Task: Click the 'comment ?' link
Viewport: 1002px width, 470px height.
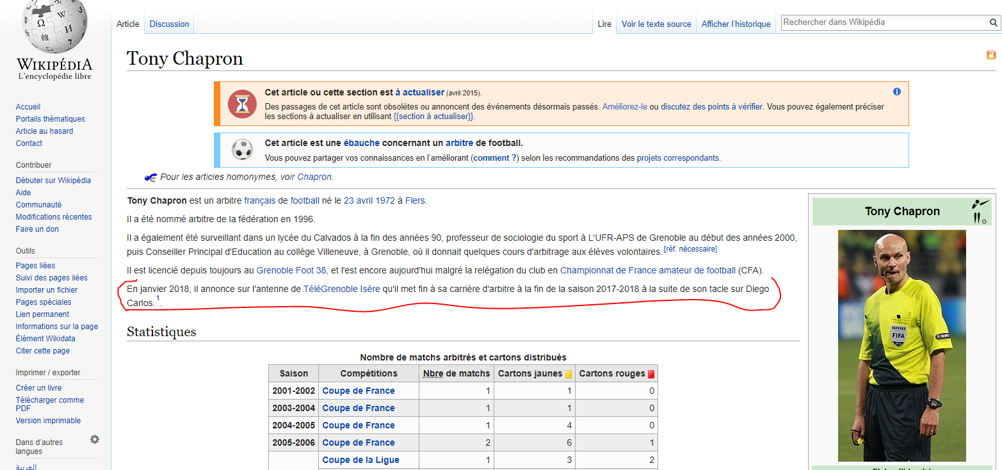Action: pos(495,158)
